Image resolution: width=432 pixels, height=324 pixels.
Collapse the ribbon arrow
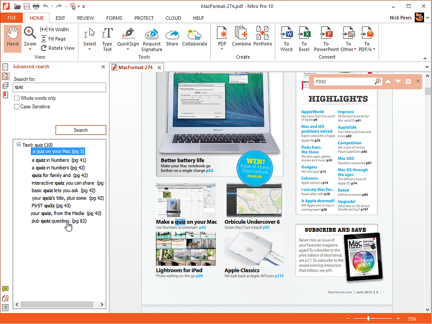(x=425, y=58)
